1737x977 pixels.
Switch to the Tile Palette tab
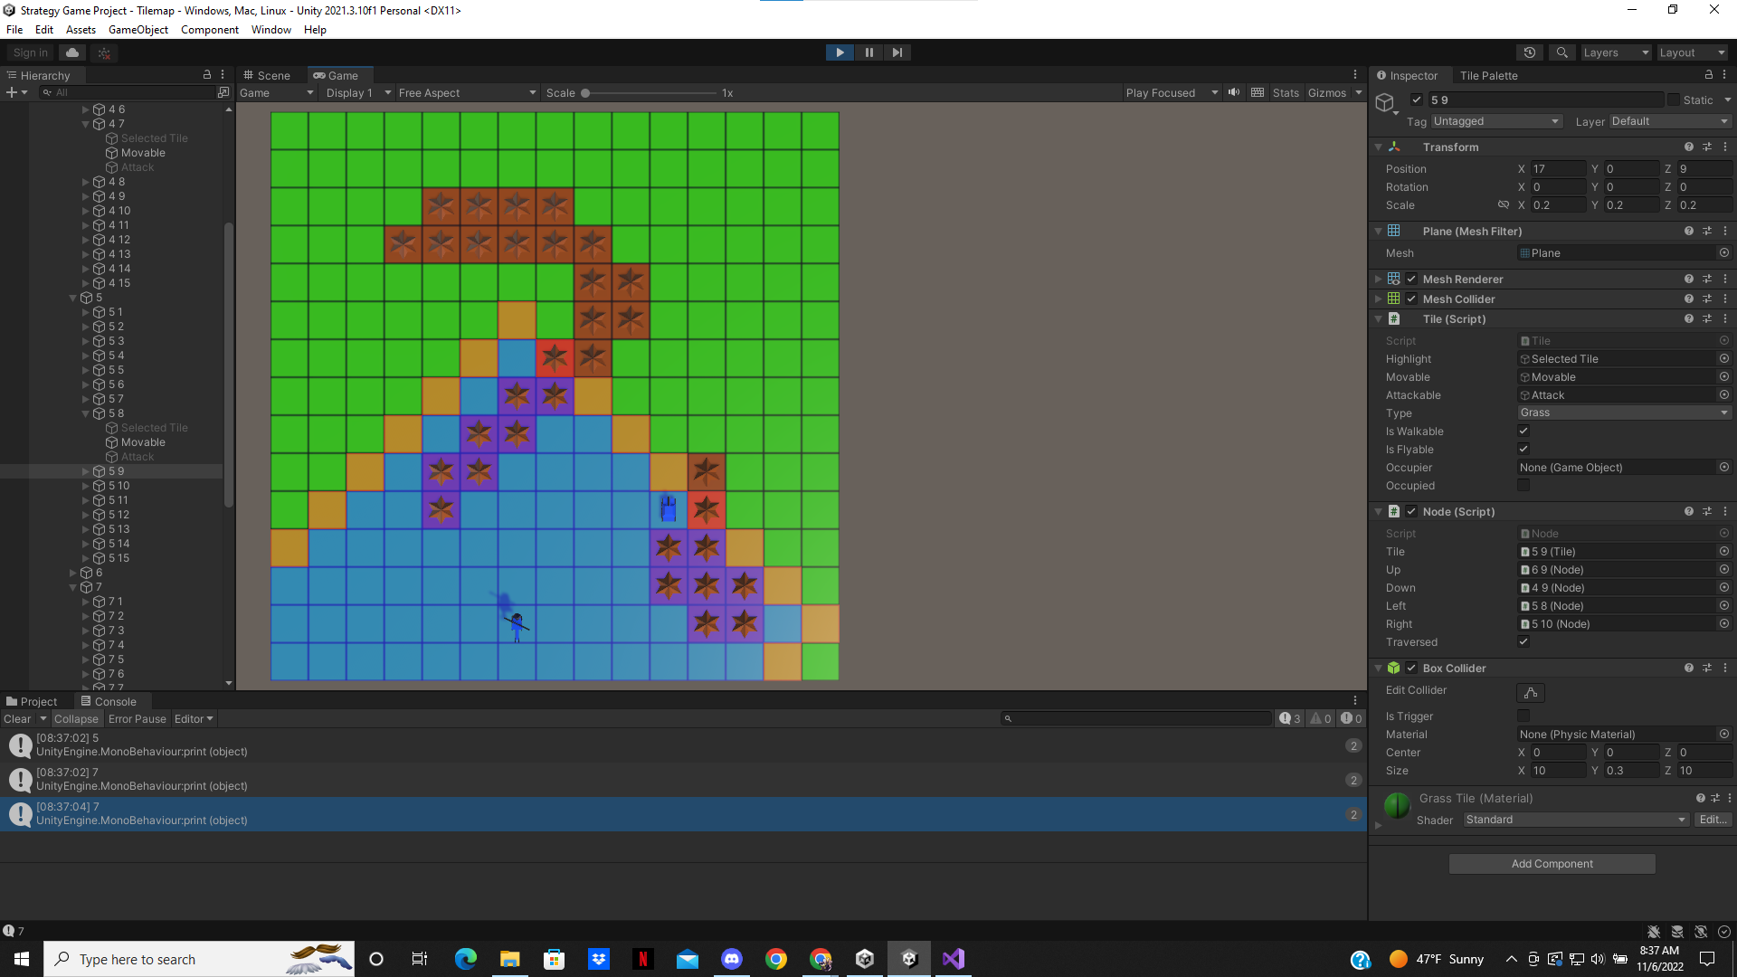pos(1488,75)
